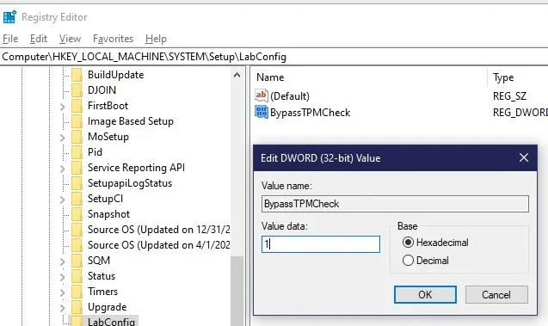
Task: Open the Edit menu
Action: pyautogui.click(x=39, y=39)
